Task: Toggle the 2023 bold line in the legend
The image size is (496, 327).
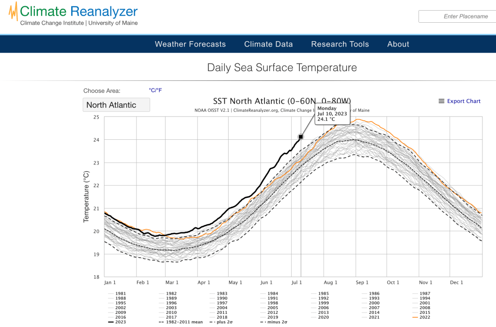Action: (118, 321)
